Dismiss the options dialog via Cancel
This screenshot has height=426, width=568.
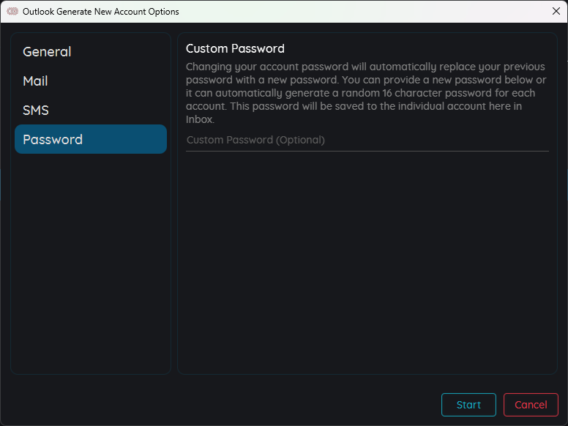pos(531,405)
